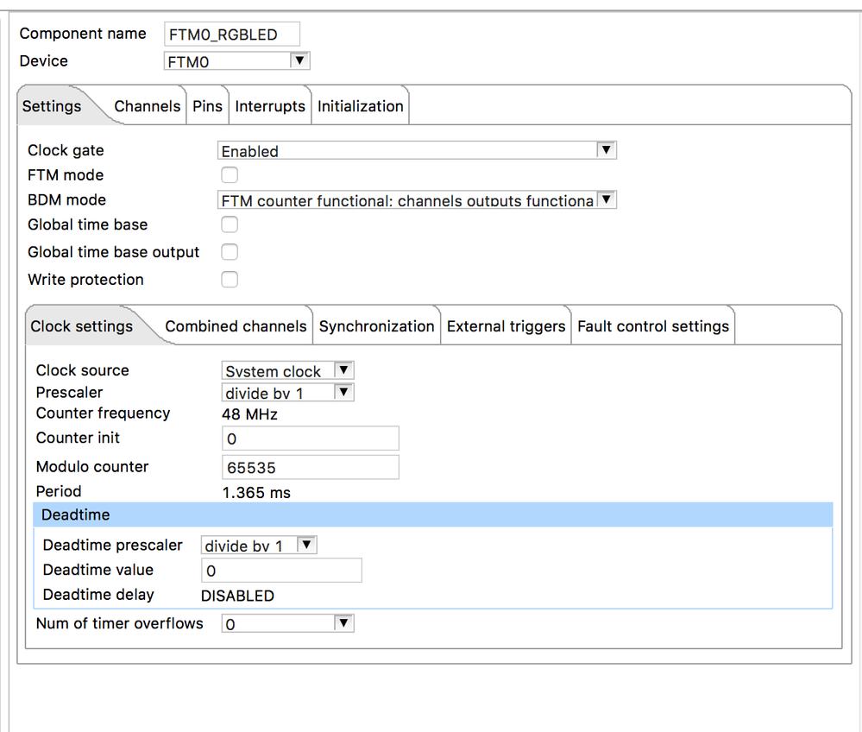
Task: Open Fault control settings tab
Action: click(x=653, y=326)
